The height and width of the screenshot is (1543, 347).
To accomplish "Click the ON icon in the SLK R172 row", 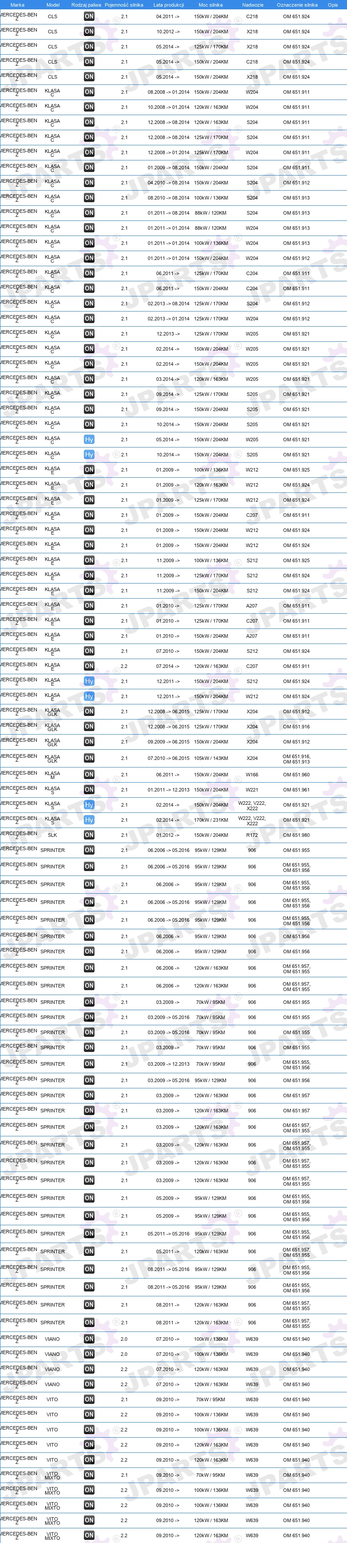I will tap(89, 835).
